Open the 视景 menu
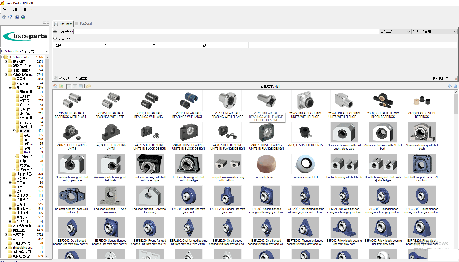Screen dimensions: 459x262 pos(14,10)
